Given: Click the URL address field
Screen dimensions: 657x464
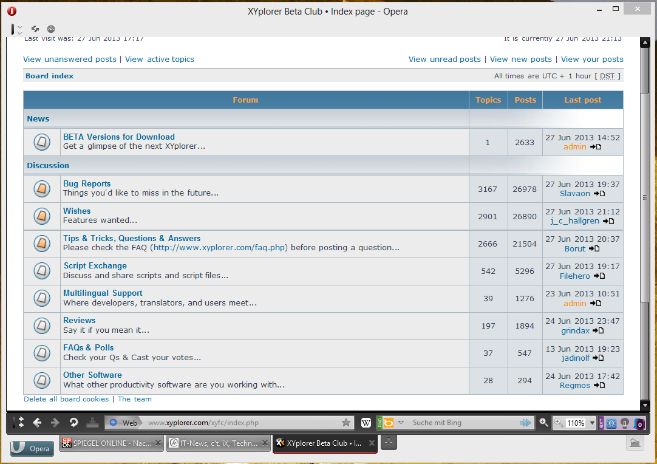Looking at the screenshot, I should click(x=243, y=423).
